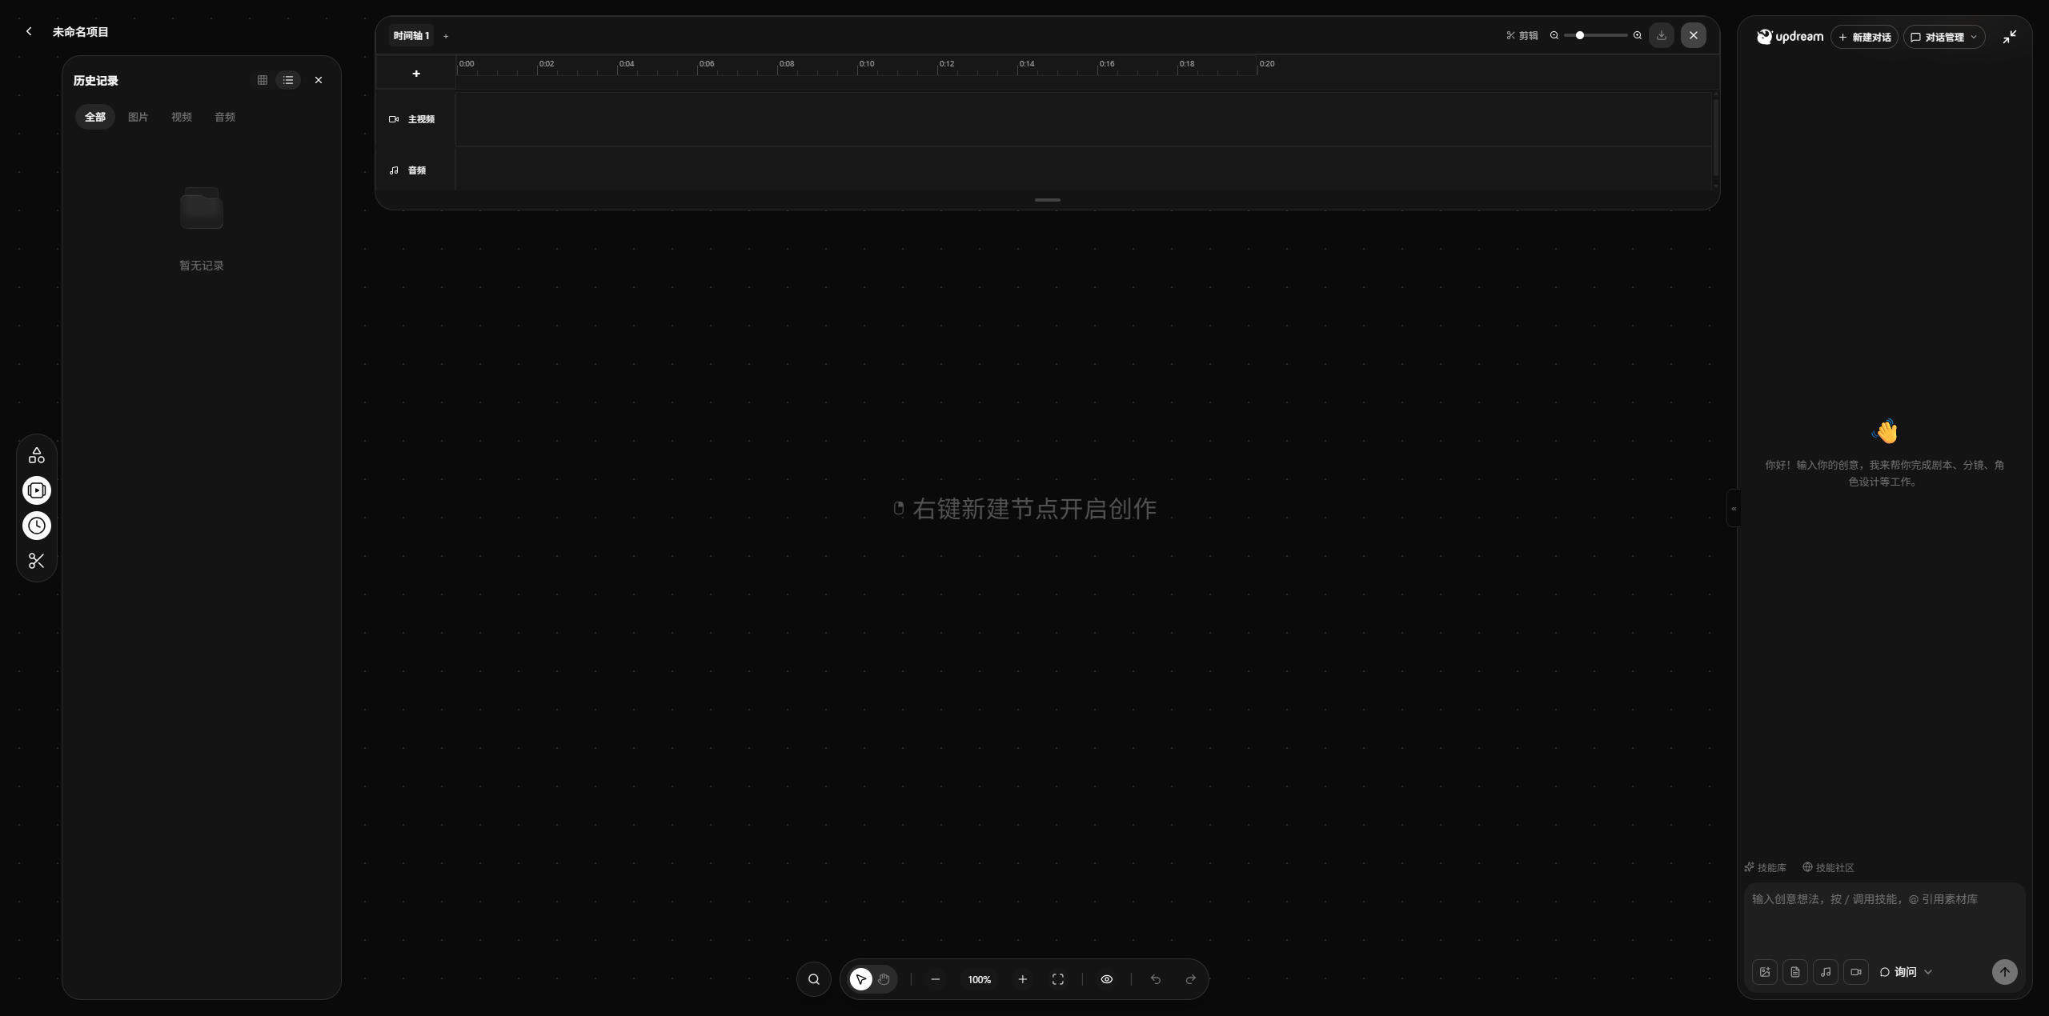This screenshot has width=2049, height=1016.
Task: Select the 视频 filter tab
Action: coord(182,117)
